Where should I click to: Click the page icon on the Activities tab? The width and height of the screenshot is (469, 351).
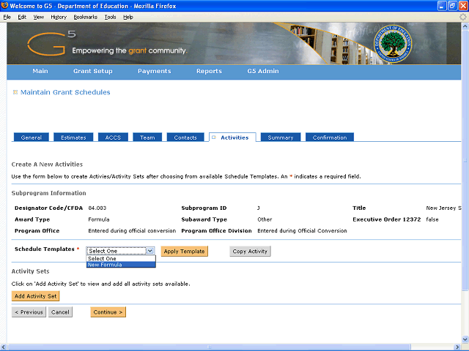point(214,137)
